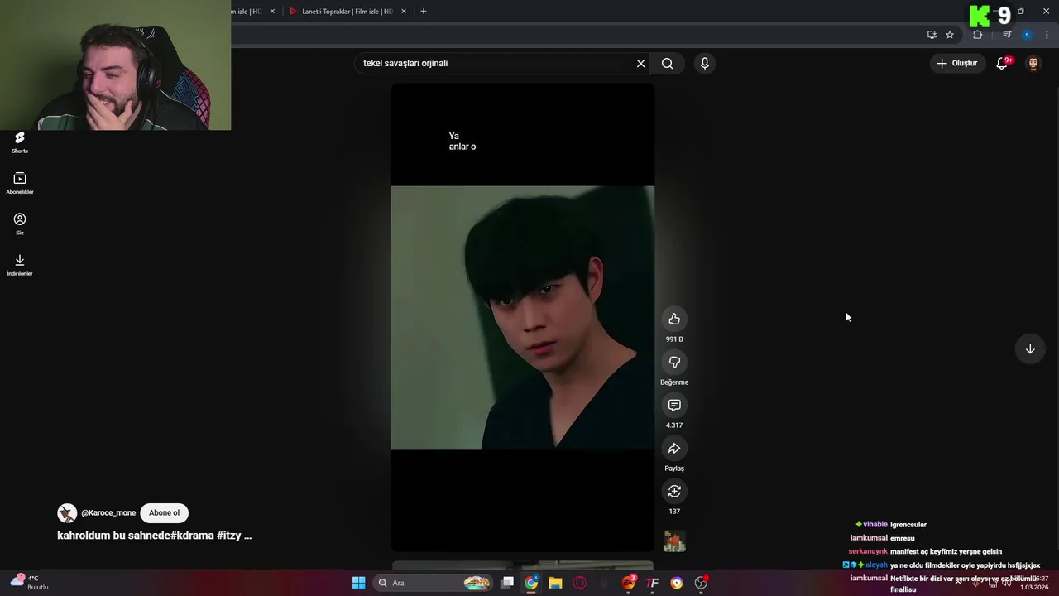Subscribe with the Abone ol button
Viewport: 1059px width, 596px height.
click(164, 513)
